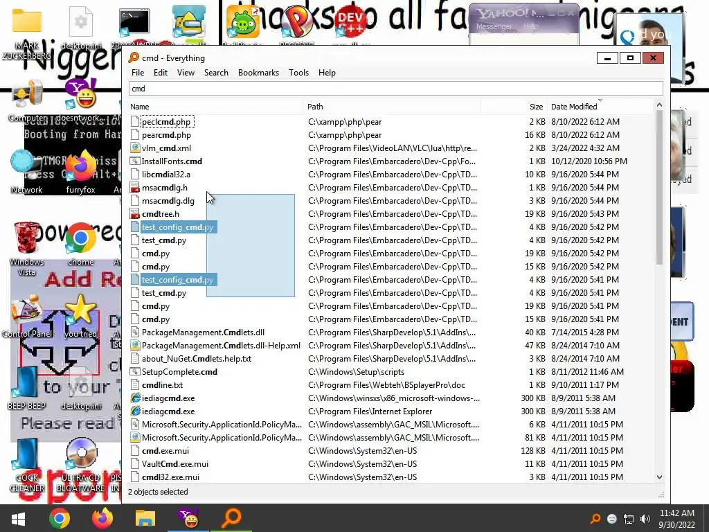The height and width of the screenshot is (532, 709).
Task: Open the Windows Start button
Action: 18,518
